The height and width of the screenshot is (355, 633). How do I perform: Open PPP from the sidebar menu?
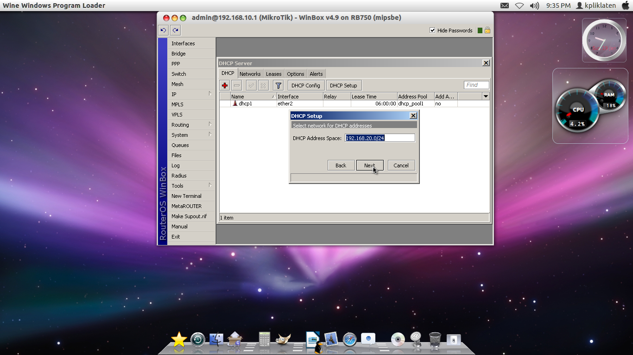coord(191,64)
